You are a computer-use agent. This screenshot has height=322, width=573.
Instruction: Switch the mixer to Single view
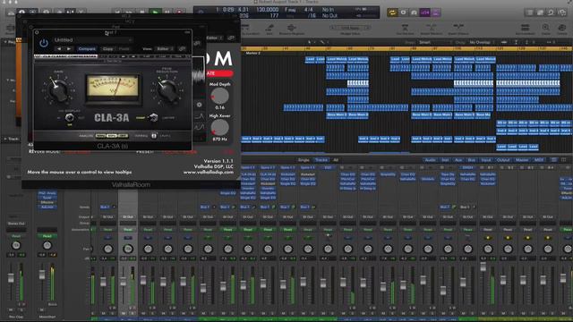[x=304, y=160]
